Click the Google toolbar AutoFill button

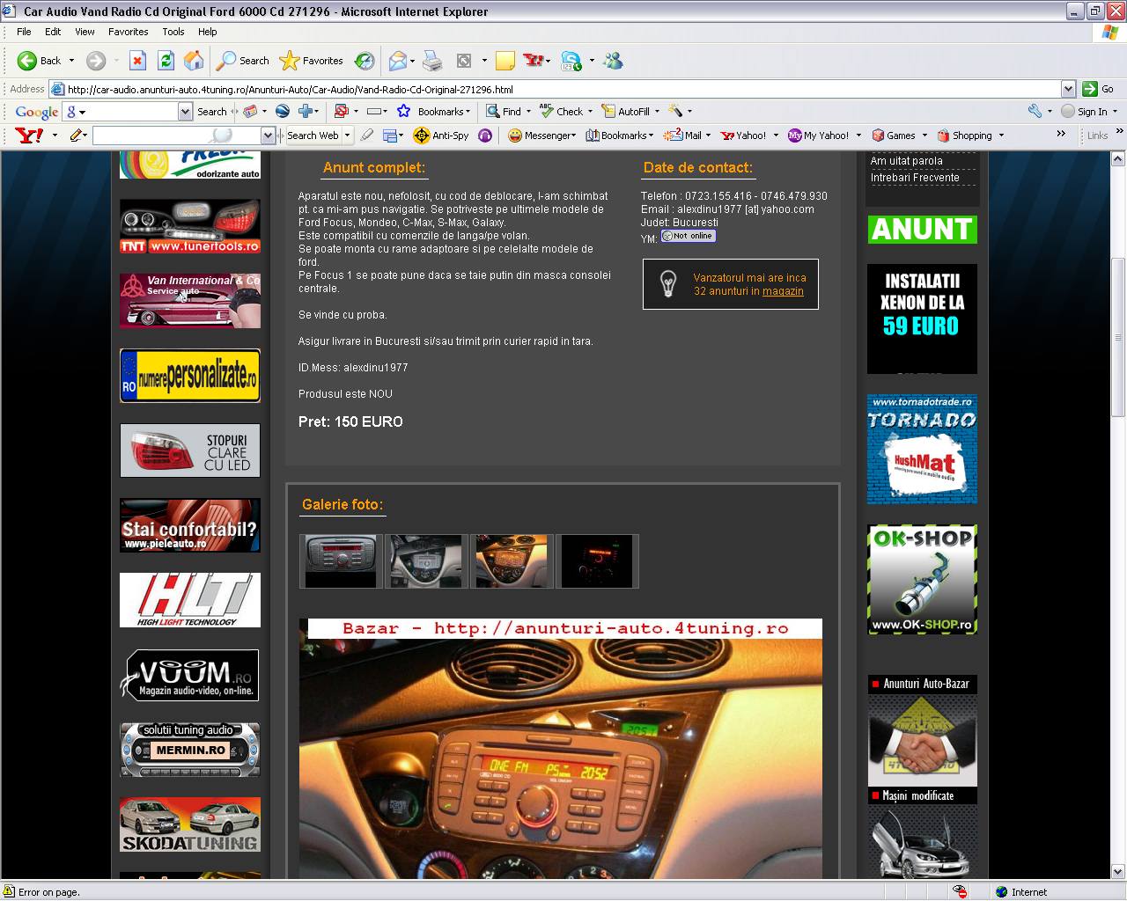click(626, 112)
